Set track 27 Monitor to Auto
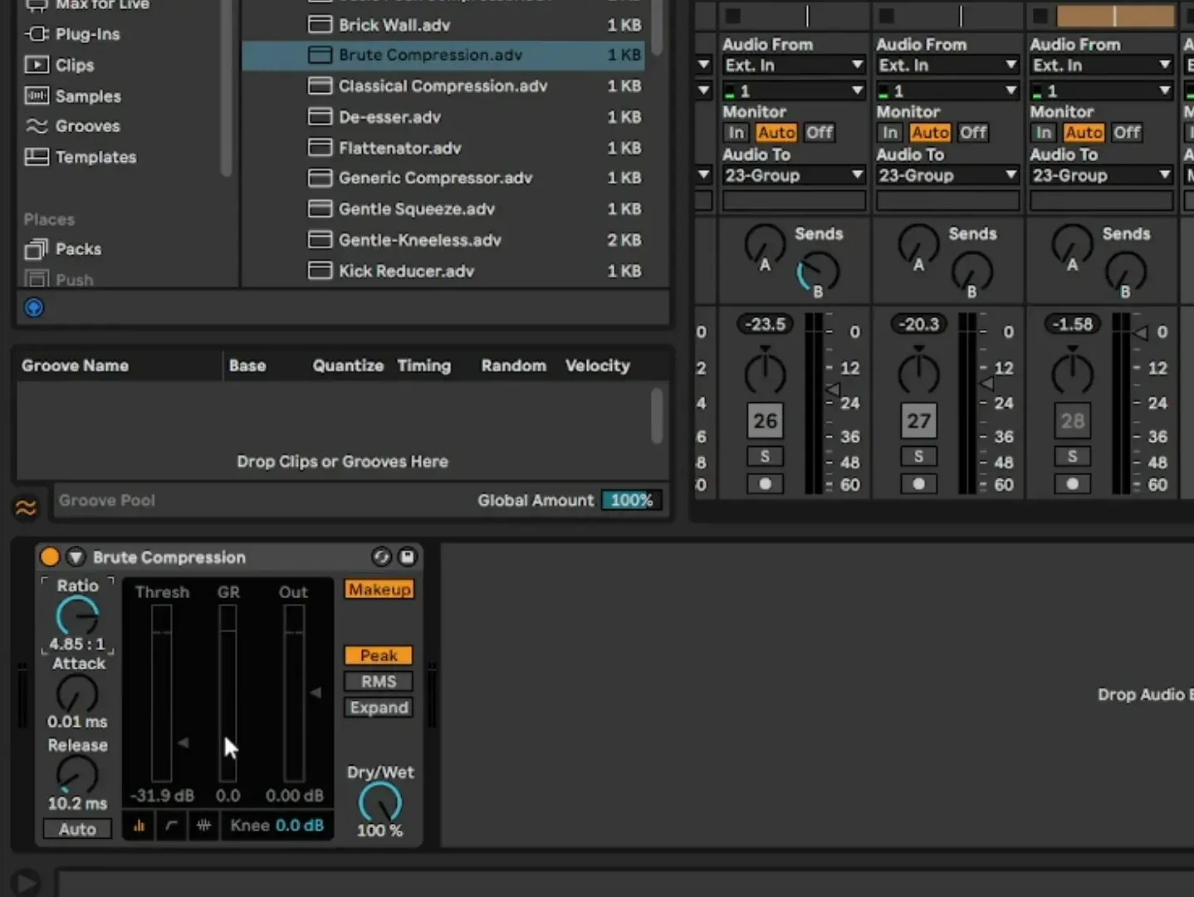Screen dimensions: 1194x897 930,132
